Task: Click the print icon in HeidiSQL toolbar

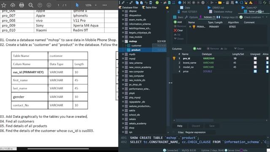Action: tap(151, 3)
